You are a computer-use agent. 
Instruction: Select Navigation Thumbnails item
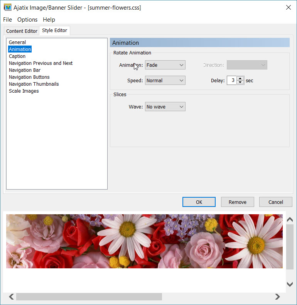point(34,84)
